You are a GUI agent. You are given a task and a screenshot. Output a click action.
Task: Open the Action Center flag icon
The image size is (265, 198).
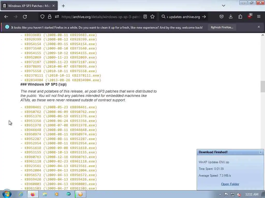(x=226, y=194)
